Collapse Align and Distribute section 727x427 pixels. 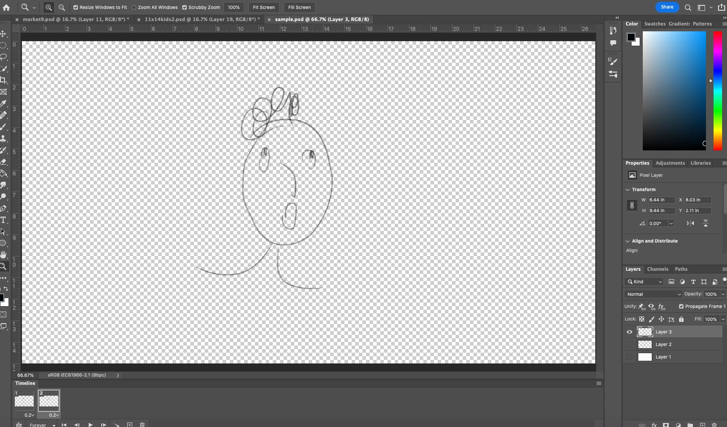pos(628,241)
